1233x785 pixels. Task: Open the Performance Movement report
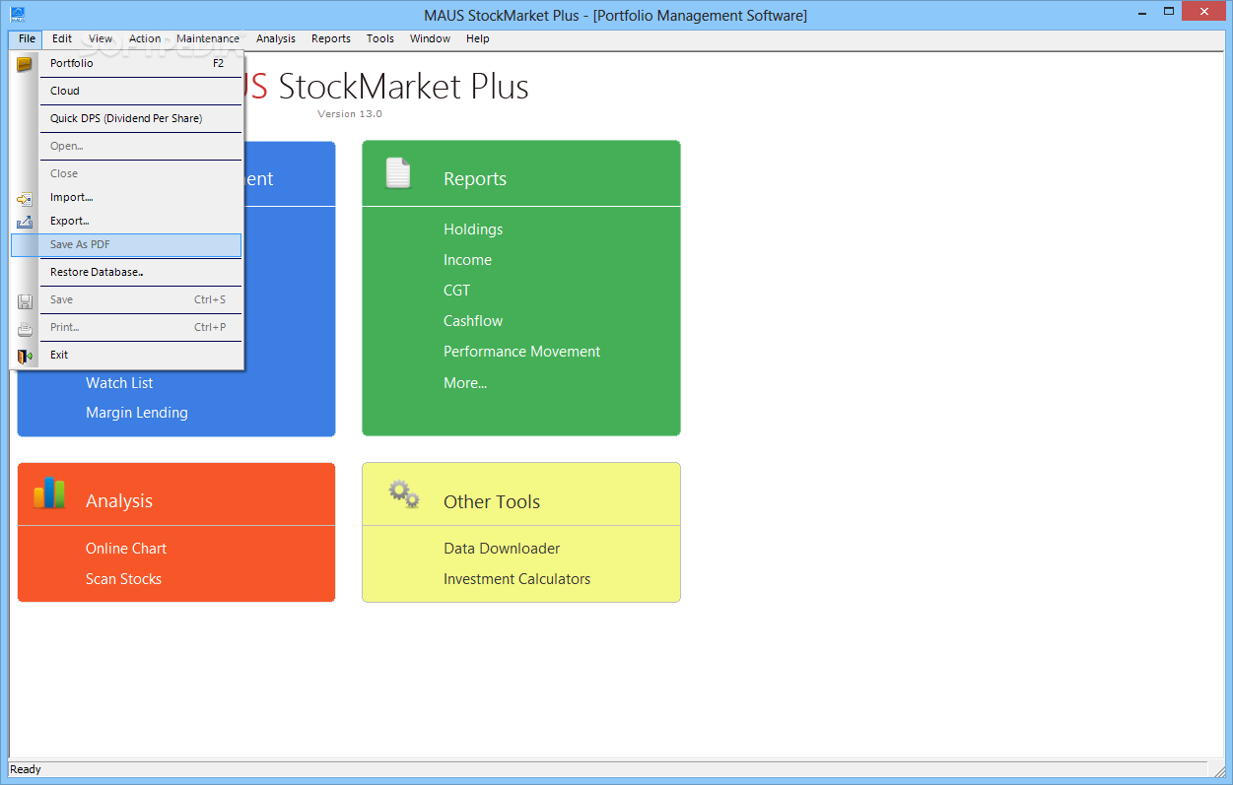pyautogui.click(x=521, y=352)
